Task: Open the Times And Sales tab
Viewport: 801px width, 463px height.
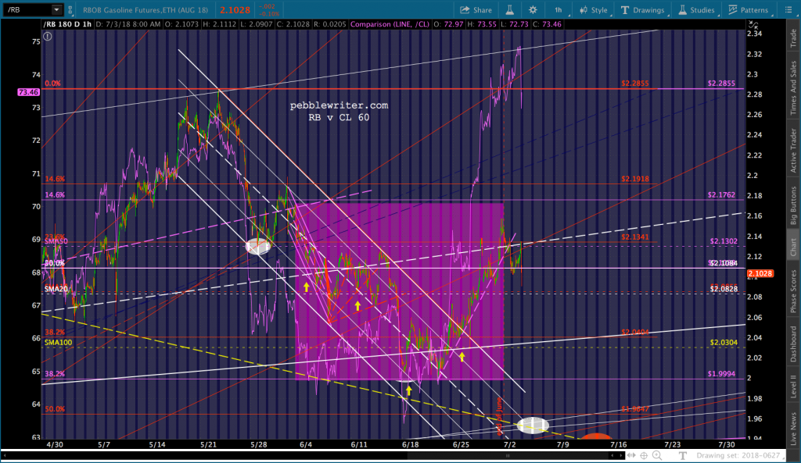Action: [x=792, y=93]
